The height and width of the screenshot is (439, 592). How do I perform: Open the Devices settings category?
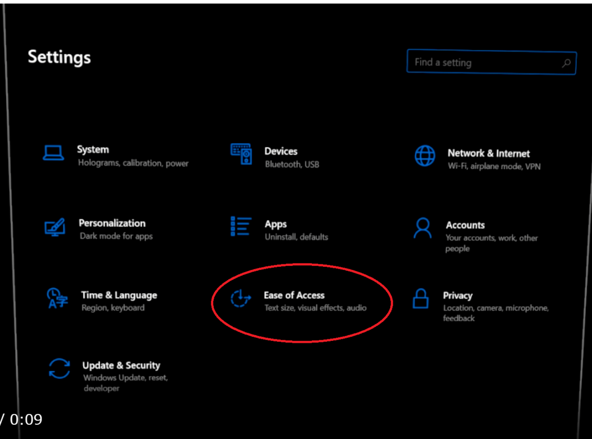pos(281,151)
